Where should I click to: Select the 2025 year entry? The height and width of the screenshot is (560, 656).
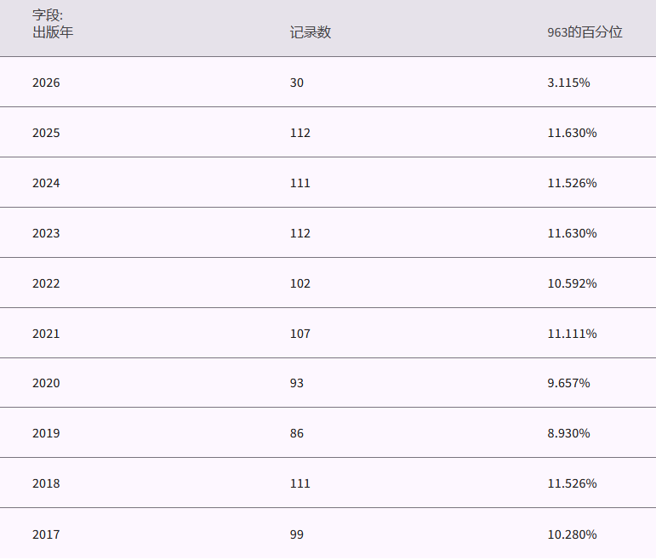(x=46, y=133)
